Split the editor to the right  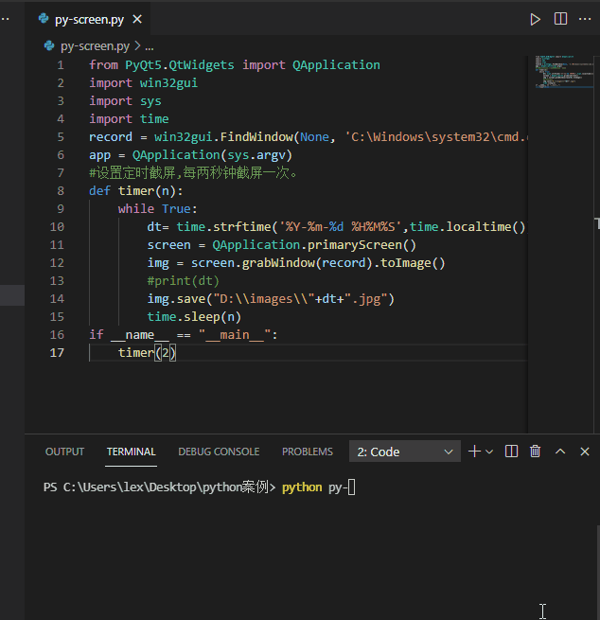tap(560, 19)
